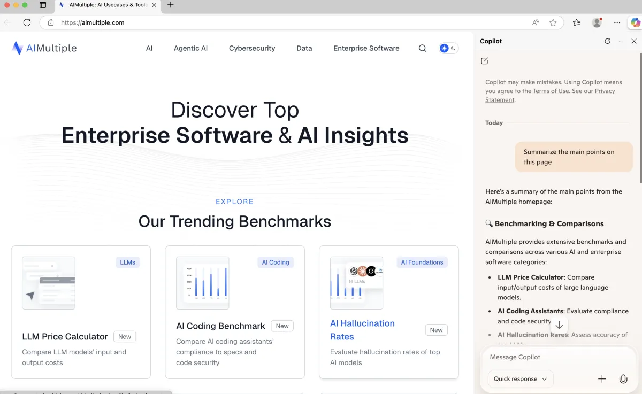642x394 pixels.
Task: Click the LLM Price Calculator thumbnail
Action: click(49, 283)
